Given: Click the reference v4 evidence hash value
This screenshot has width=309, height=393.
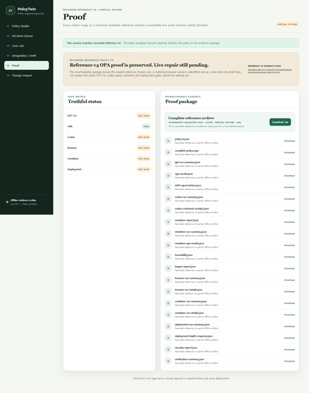Looking at the screenshot, I should pyautogui.click(x=270, y=71).
